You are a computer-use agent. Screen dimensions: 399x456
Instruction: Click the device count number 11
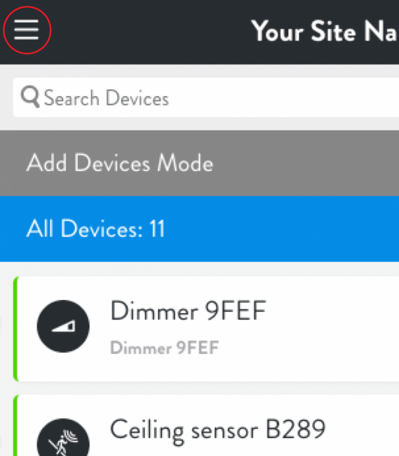(157, 229)
